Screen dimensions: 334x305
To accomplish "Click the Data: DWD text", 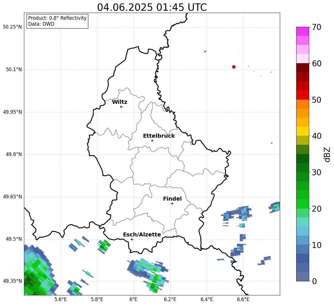I will [41, 24].
